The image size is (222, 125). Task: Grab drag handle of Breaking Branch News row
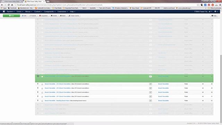point(38,100)
